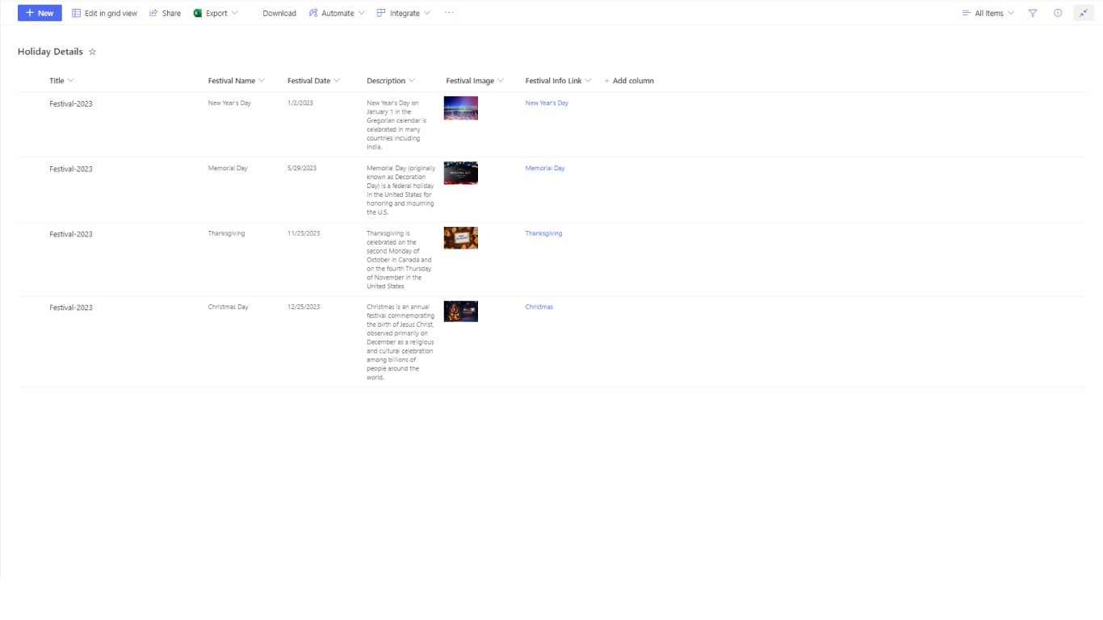
Task: Click the date 12/25/2023
Action: (x=304, y=307)
